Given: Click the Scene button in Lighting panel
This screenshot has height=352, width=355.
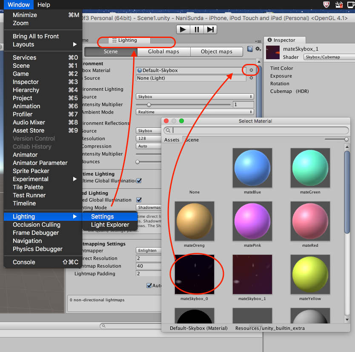Looking at the screenshot, I should click(111, 52).
